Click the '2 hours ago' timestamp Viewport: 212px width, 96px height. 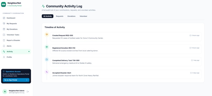(x=195, y=35)
